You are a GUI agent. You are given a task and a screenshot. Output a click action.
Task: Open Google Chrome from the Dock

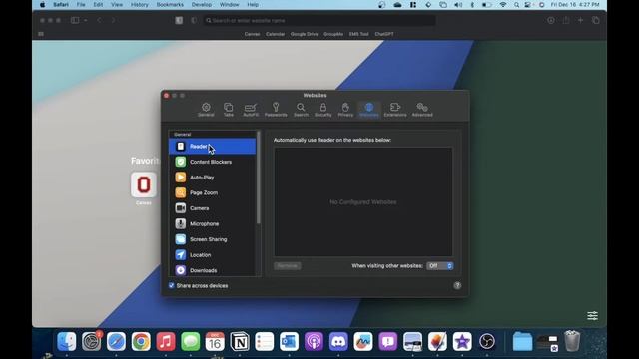click(x=141, y=341)
